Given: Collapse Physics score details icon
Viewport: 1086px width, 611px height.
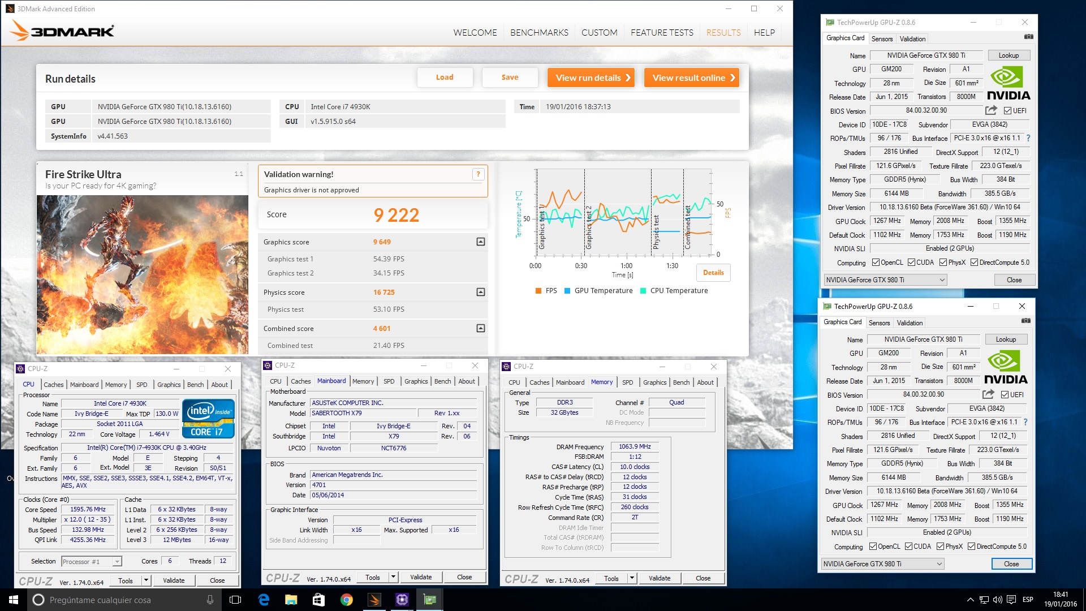Looking at the screenshot, I should click(480, 292).
